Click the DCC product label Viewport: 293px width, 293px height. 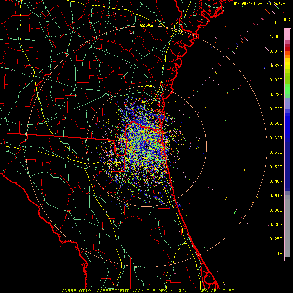286,20
